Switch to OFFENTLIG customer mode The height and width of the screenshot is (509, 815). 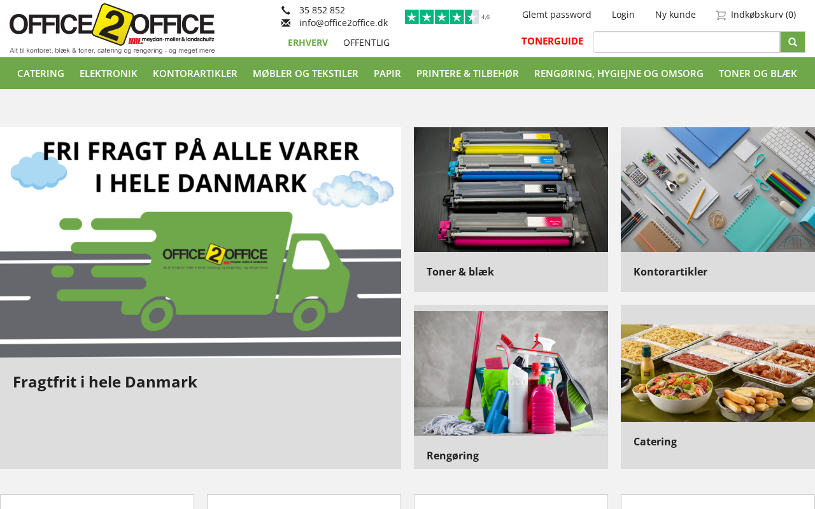tap(366, 43)
